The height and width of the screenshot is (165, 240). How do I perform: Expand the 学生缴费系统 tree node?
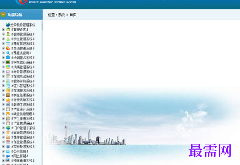click(x=3, y=119)
